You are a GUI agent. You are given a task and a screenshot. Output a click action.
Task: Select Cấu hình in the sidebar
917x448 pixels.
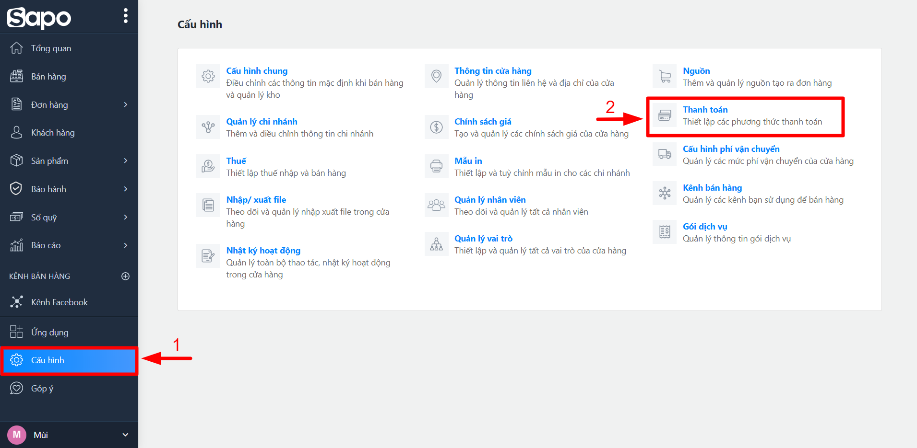(48, 360)
